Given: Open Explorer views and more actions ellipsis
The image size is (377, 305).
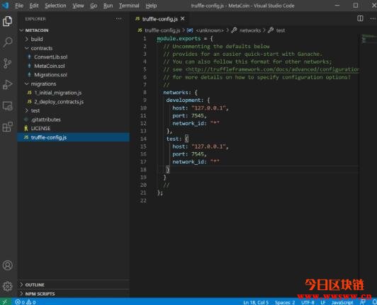Looking at the screenshot, I should coord(118,18).
